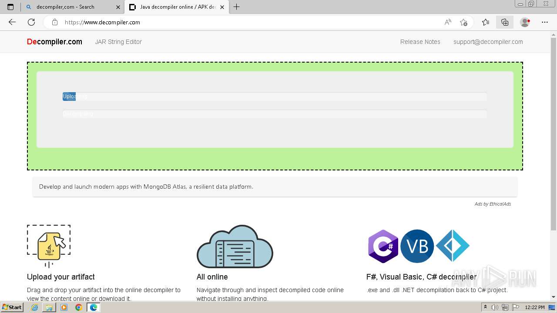
Task: Open the Windows Start button
Action: point(12,307)
